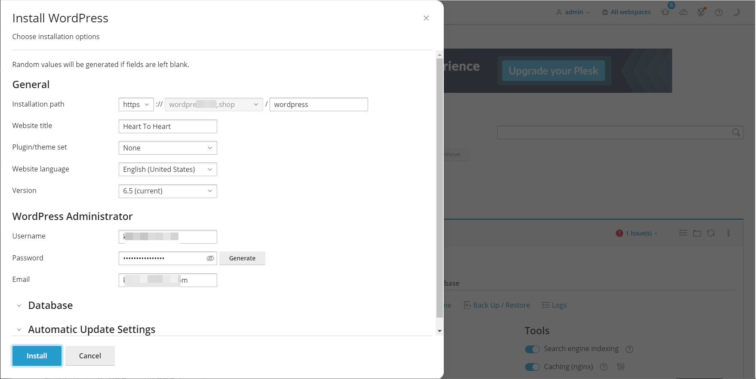This screenshot has height=379, width=756.
Task: Edit the Website title field
Action: (168, 126)
